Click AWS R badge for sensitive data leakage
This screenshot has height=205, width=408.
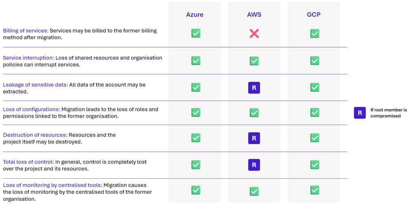254,88
